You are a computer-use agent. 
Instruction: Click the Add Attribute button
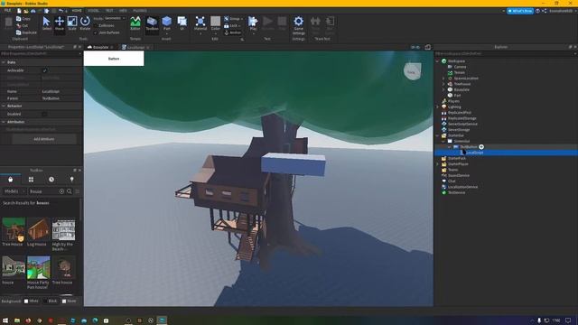click(x=44, y=139)
